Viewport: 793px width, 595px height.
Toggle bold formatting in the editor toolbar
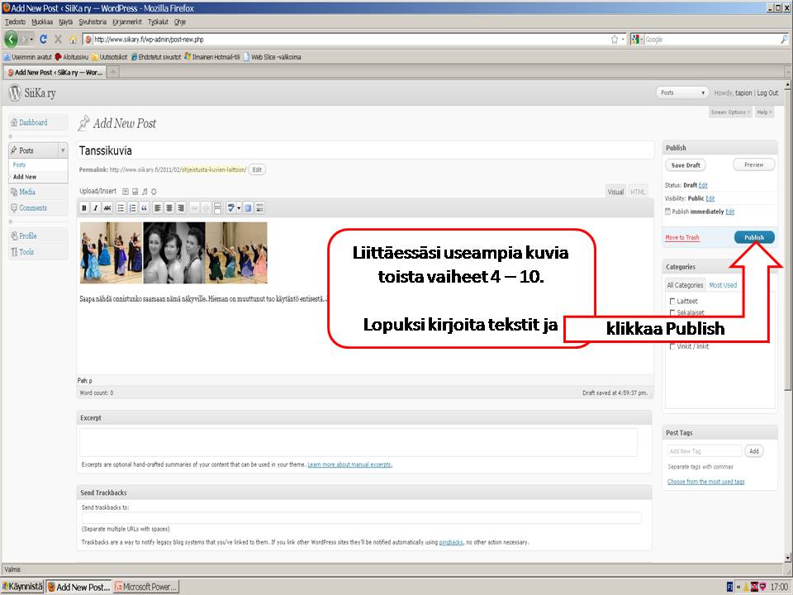click(x=84, y=208)
